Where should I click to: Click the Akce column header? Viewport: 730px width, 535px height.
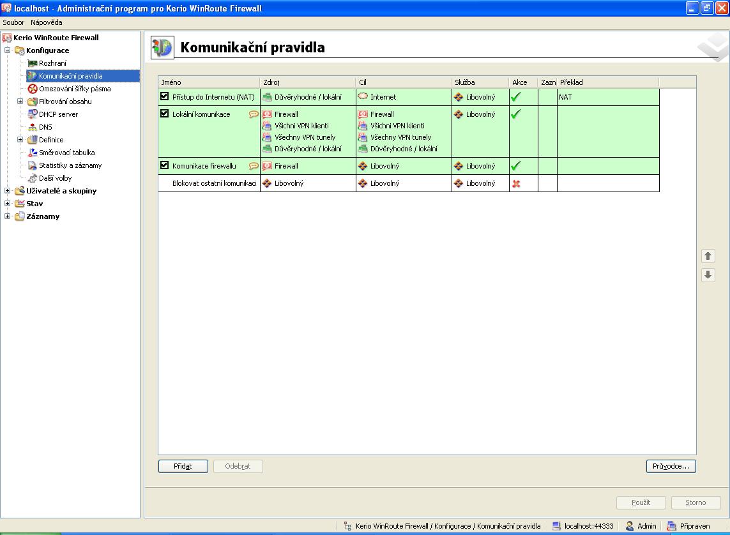coord(523,82)
